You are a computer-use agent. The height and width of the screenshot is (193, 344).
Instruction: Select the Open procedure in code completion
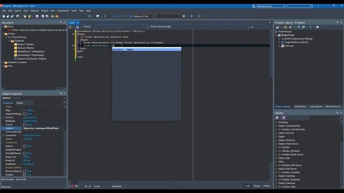[147, 49]
